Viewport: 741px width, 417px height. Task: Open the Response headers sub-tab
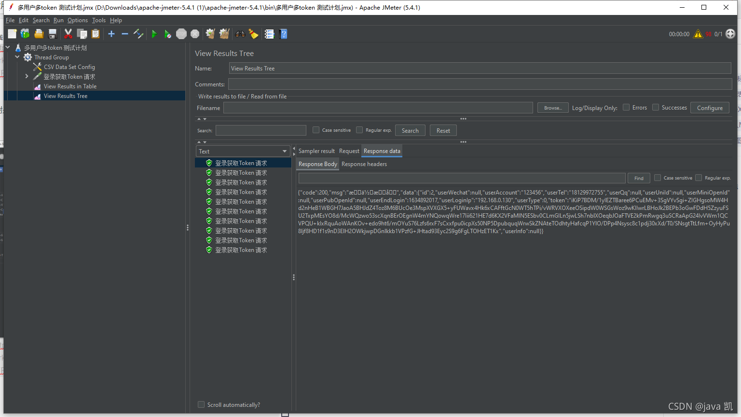tap(364, 164)
